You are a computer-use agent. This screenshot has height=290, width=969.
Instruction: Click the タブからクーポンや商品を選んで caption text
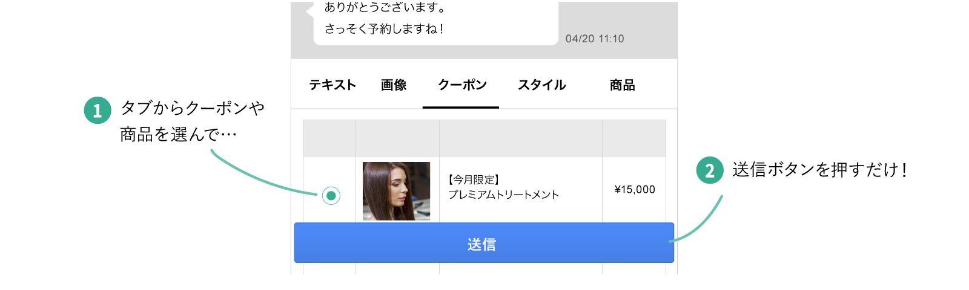tap(192, 121)
